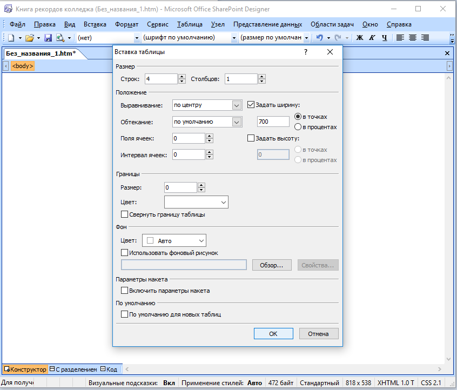Switch to С разделением view tab
457x390 pixels.
[x=73, y=369]
